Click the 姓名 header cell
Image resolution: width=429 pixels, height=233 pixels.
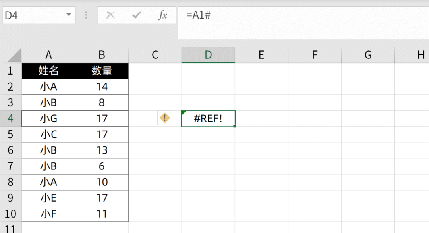coord(48,71)
